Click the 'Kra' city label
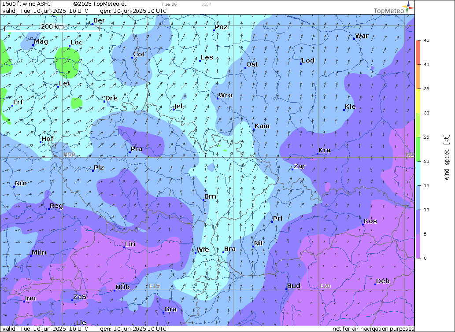 coord(325,150)
